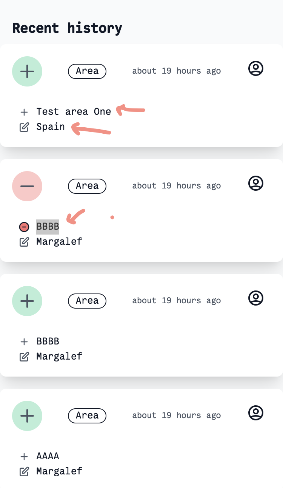This screenshot has width=283, height=488.
Task: Click the edit pencil icon next to Spain
Action: point(24,127)
